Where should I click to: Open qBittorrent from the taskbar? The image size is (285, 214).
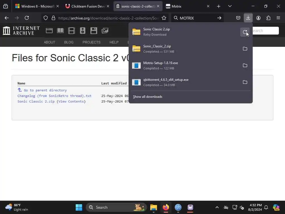click(178, 207)
